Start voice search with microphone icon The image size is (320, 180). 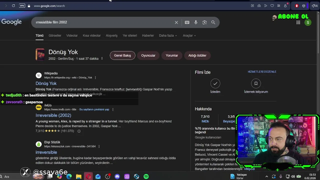(196, 22)
